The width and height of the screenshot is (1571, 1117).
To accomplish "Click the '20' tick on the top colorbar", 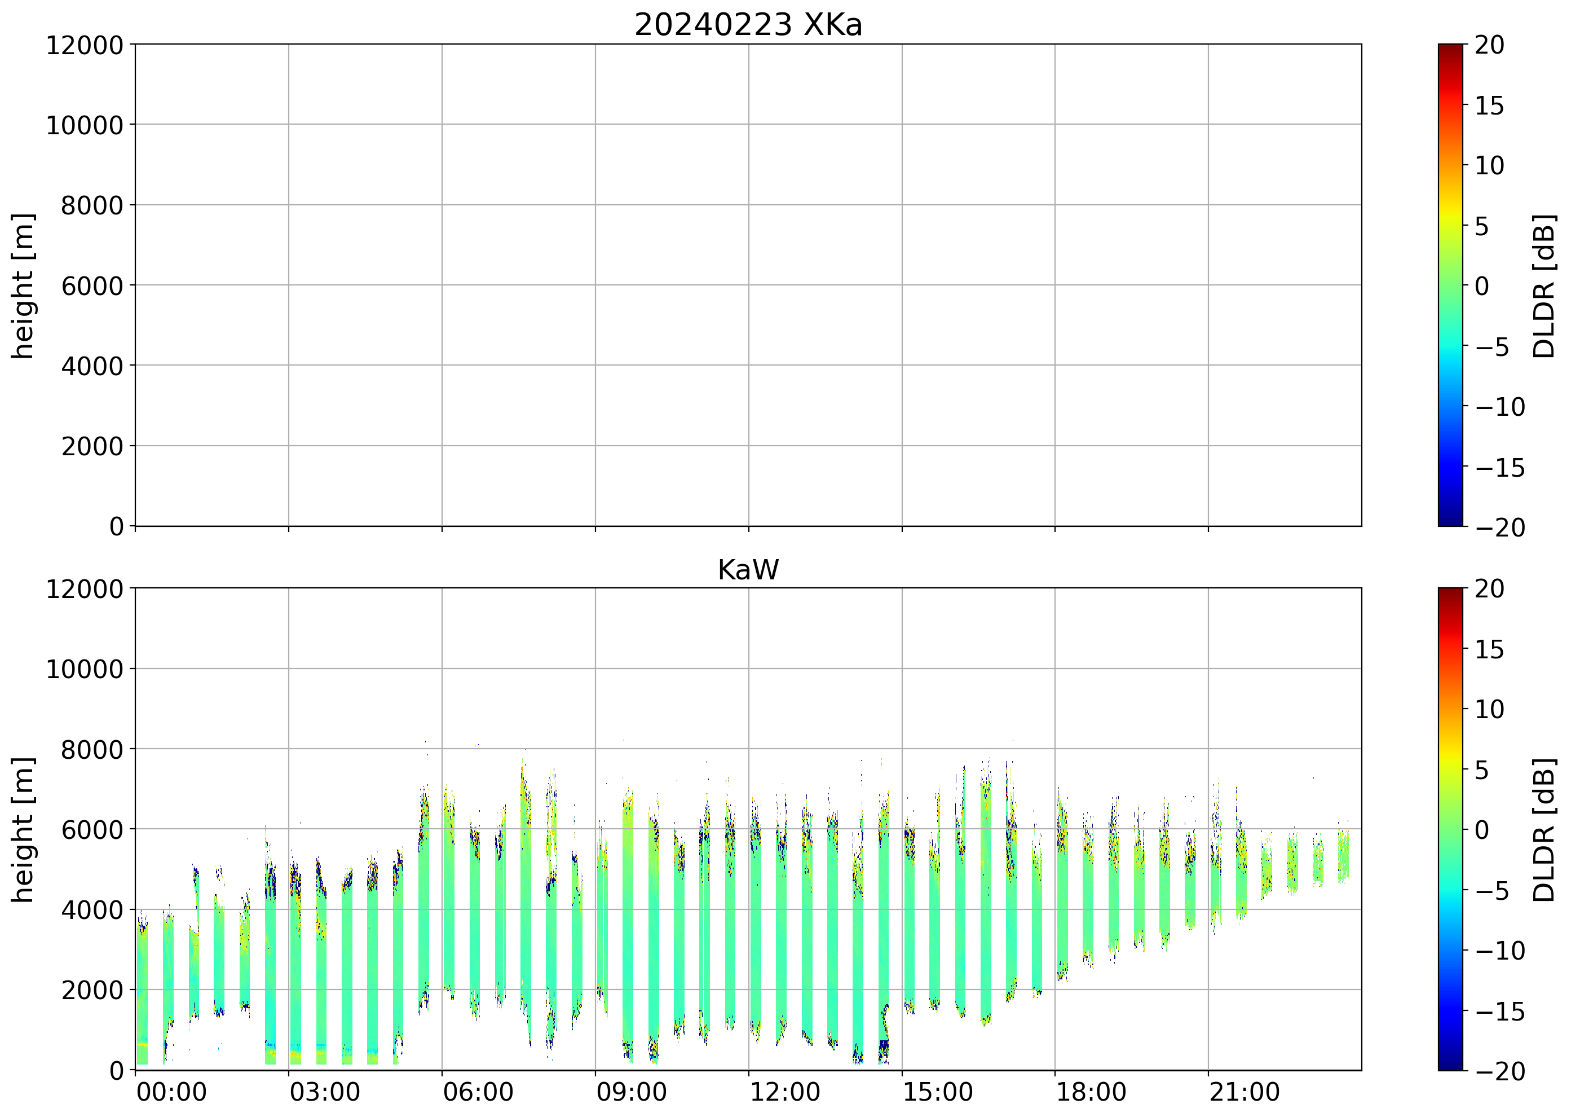I will pyautogui.click(x=1489, y=45).
